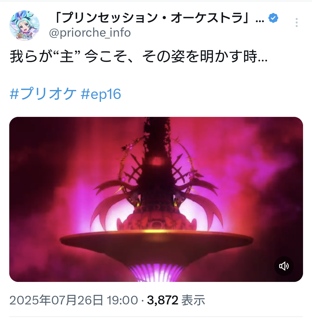Open the #ep16 hashtag
Viewport: 312px width, 318px height.
pos(101,94)
